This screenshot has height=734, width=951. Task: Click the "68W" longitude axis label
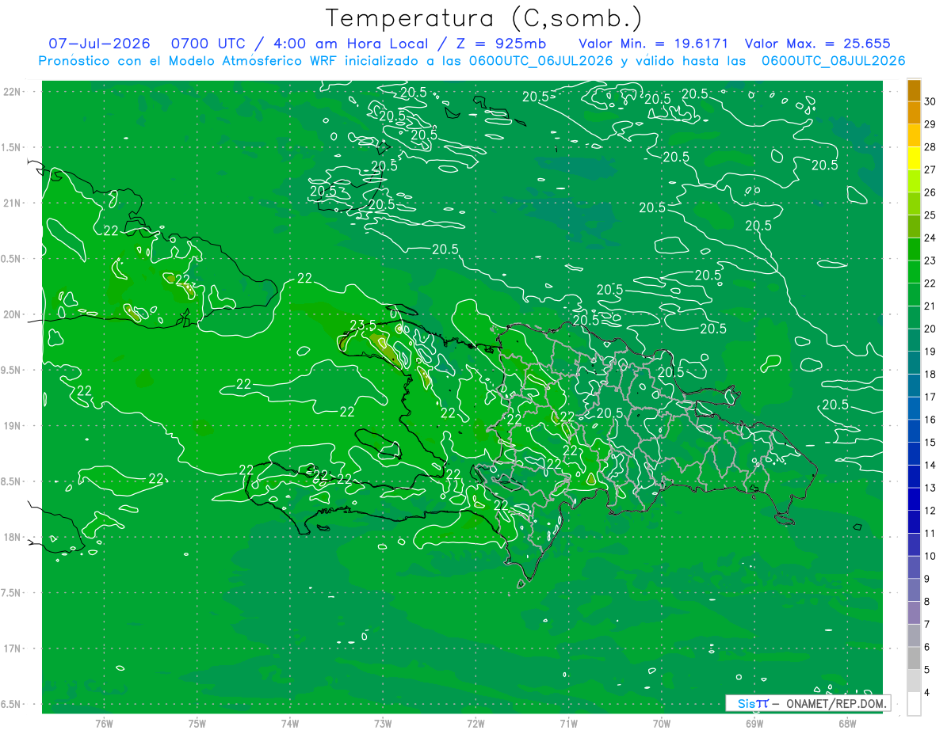pyautogui.click(x=846, y=723)
